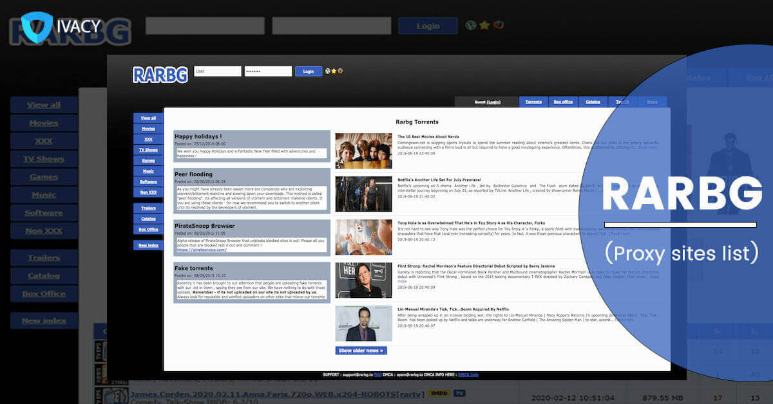773x404 pixels.
Task: Open TV Shows in the front sidebar
Action: pos(148,150)
